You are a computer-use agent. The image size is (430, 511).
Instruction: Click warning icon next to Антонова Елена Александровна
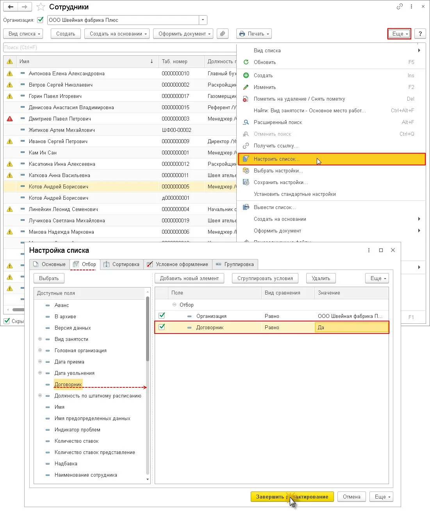pos(10,73)
